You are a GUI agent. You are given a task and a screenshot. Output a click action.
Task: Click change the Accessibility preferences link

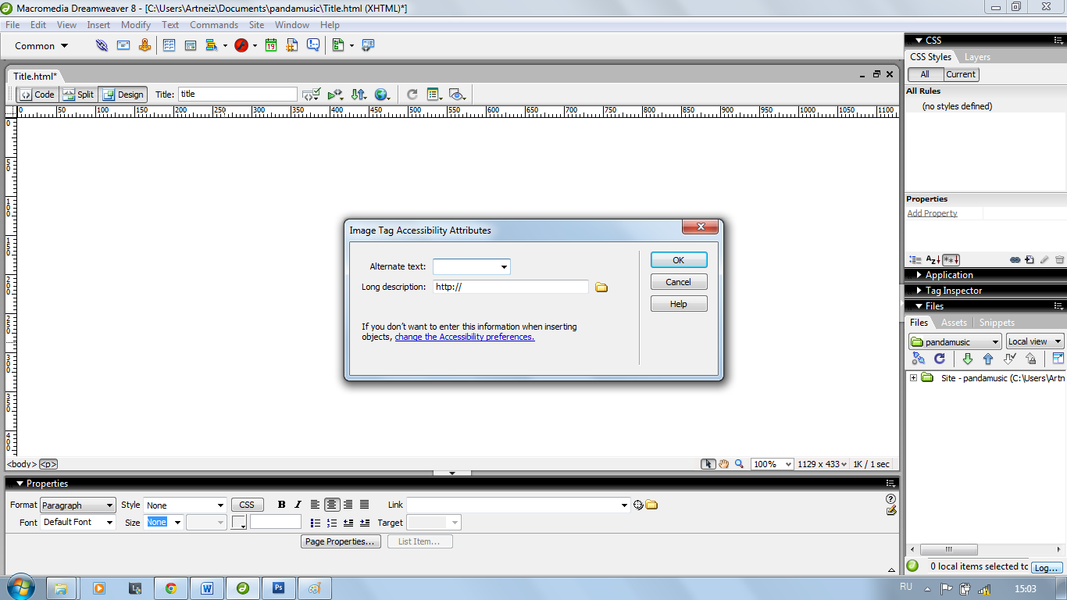pyautogui.click(x=465, y=337)
